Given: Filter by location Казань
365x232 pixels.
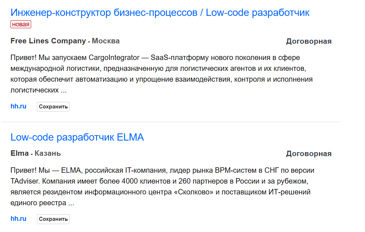Looking at the screenshot, I should click(x=47, y=153).
